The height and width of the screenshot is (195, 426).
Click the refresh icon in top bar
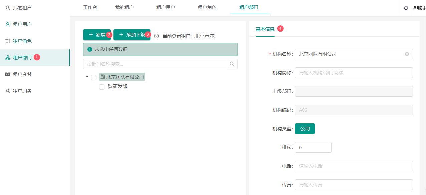pos(406,8)
